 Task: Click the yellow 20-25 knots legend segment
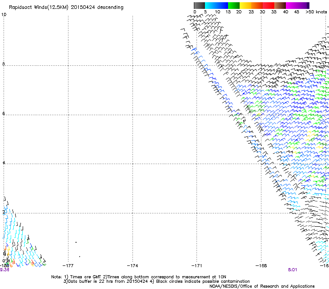pos(245,5)
